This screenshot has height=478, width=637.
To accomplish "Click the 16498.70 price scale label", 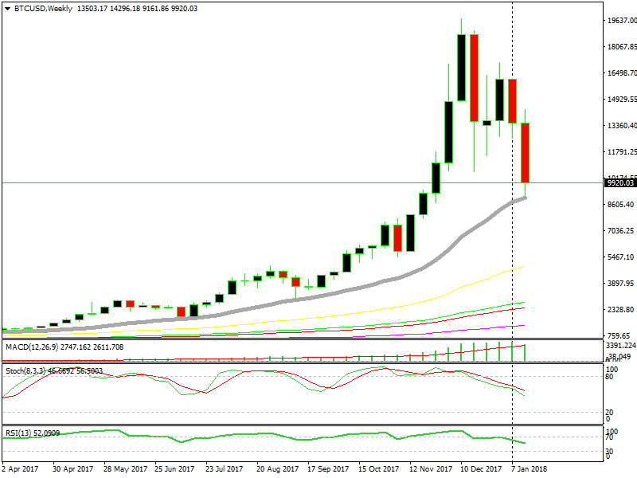I will 622,73.
